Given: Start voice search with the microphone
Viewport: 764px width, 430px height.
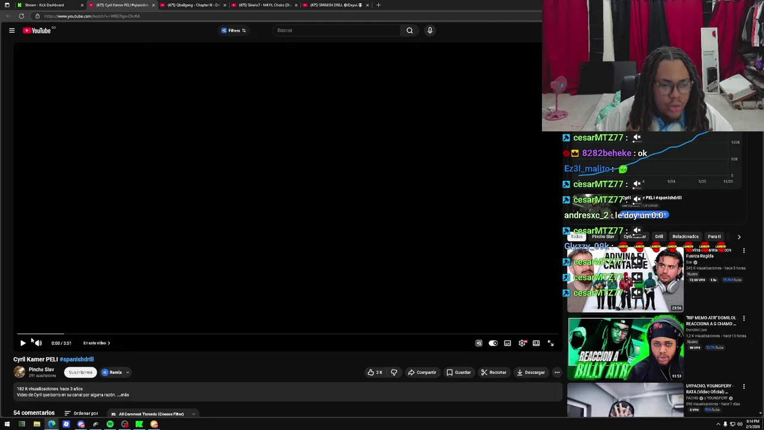Looking at the screenshot, I should [x=430, y=30].
